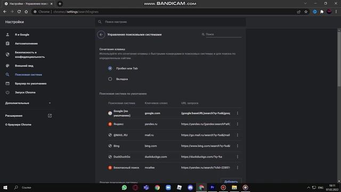
Task: Open the Chrome profile avatar
Action: tap(329, 12)
